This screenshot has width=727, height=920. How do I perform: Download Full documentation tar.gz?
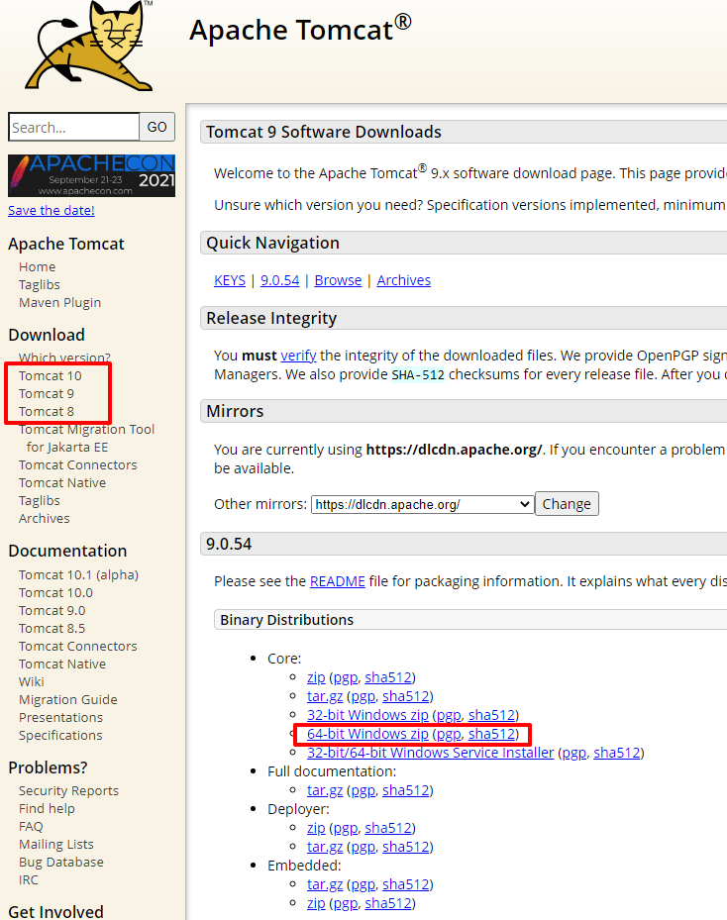[x=325, y=790]
